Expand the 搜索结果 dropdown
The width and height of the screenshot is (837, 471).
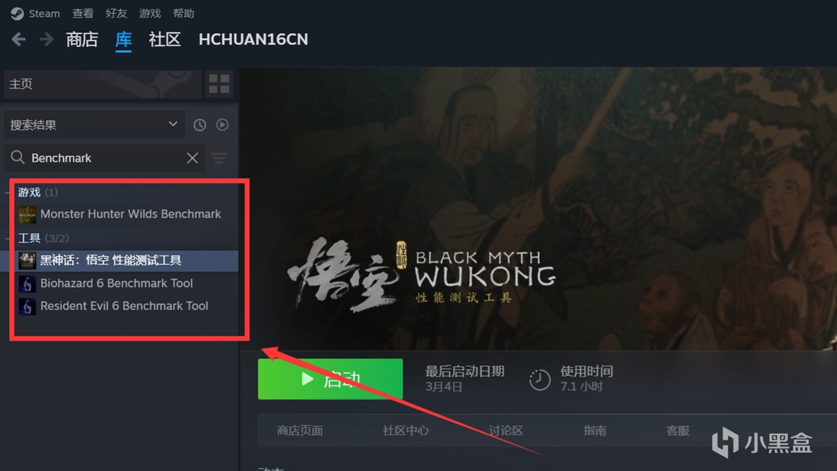(x=94, y=124)
